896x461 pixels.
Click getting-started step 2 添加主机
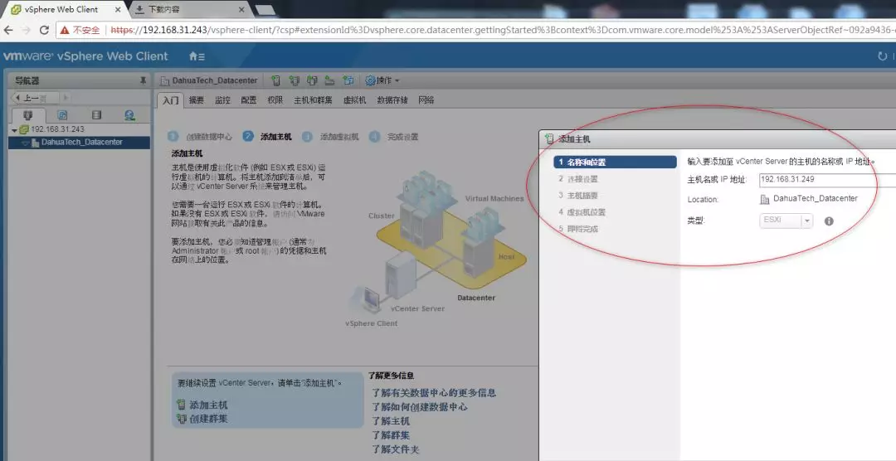tap(267, 137)
